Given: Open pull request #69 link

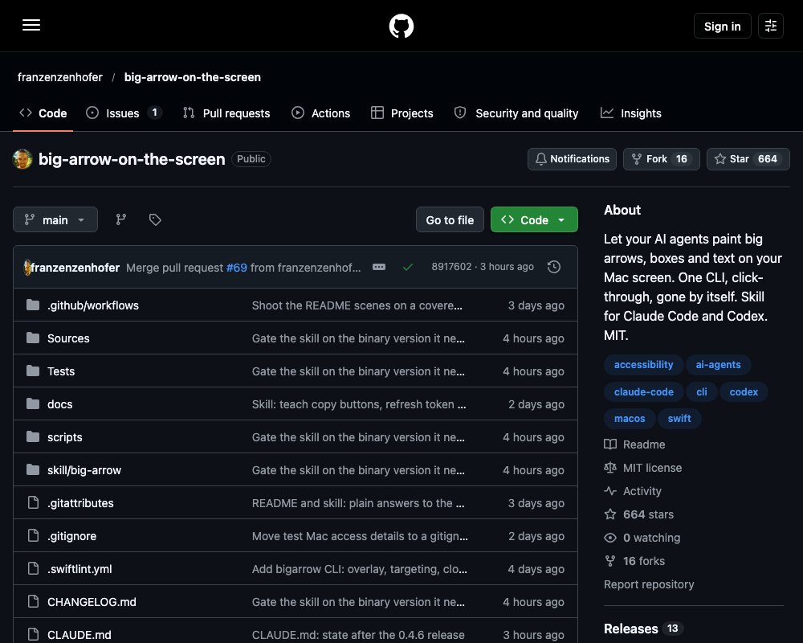Looking at the screenshot, I should [x=237, y=267].
